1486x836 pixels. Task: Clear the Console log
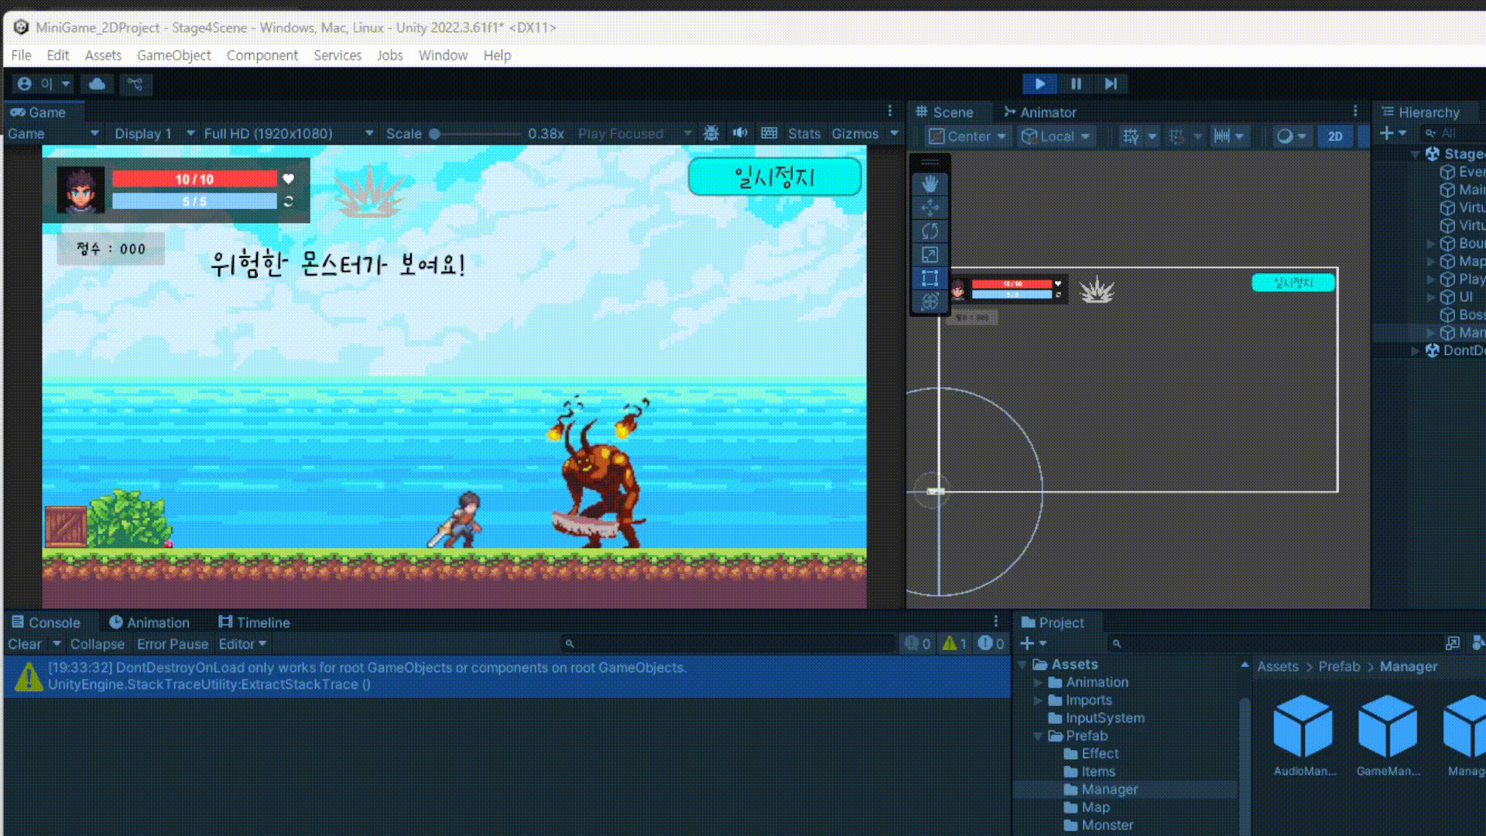click(x=24, y=644)
